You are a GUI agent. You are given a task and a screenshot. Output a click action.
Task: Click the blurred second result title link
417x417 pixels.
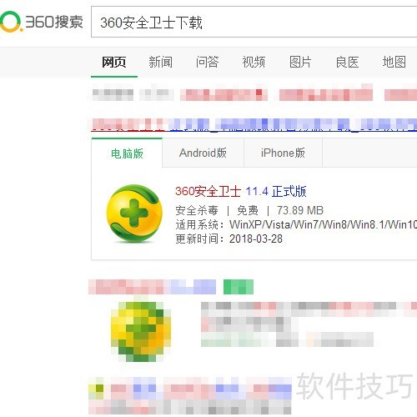point(152,287)
